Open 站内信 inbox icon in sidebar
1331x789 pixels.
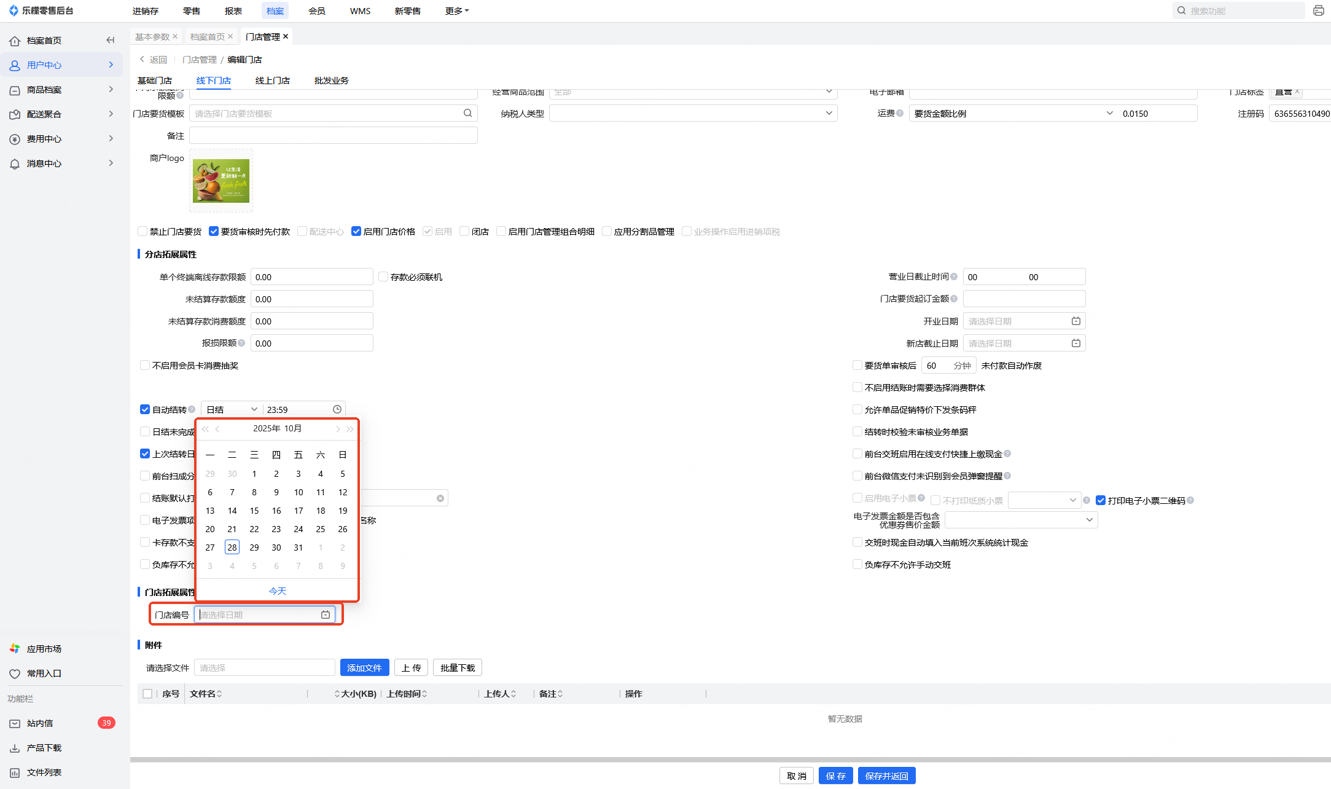tap(15, 723)
